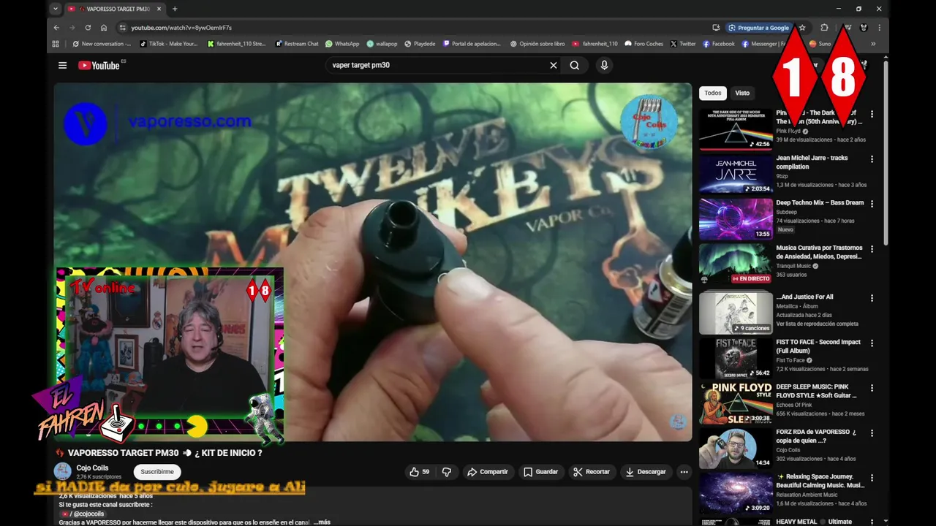Viewport: 936px width, 526px height.
Task: Open TikTok - Make Your... bookmark
Action: (169, 44)
